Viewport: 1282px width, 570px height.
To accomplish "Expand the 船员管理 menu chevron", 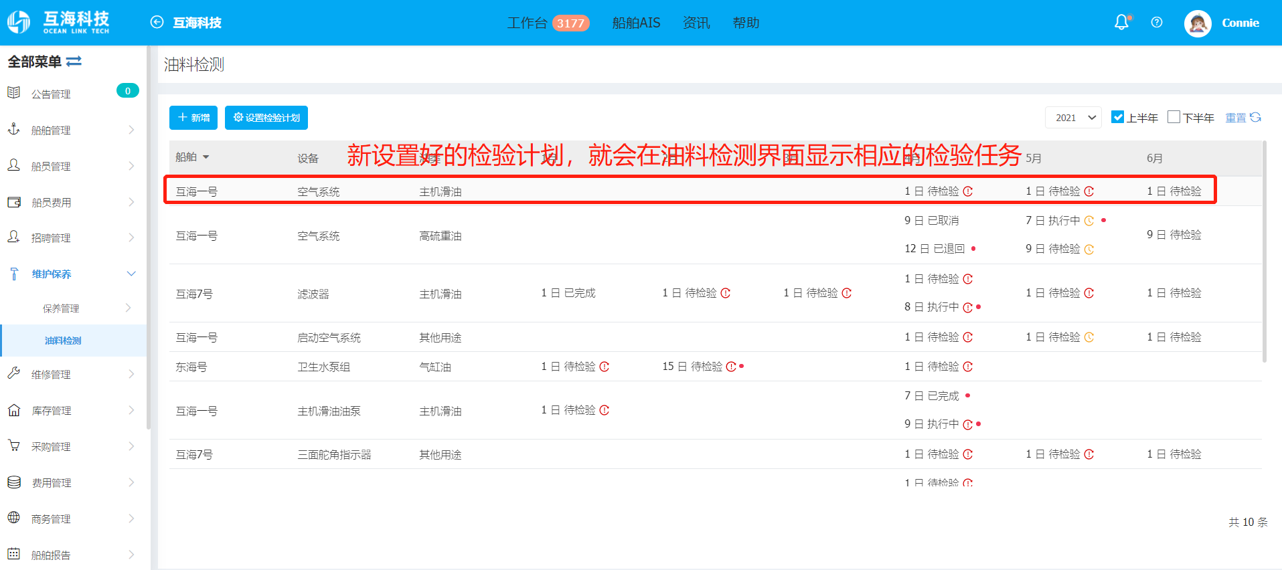I will point(131,165).
